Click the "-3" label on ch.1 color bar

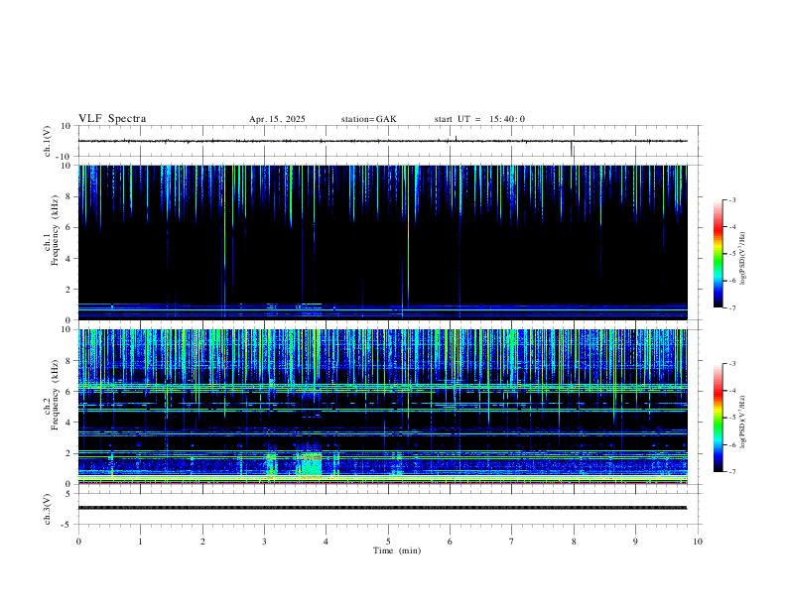click(x=732, y=199)
